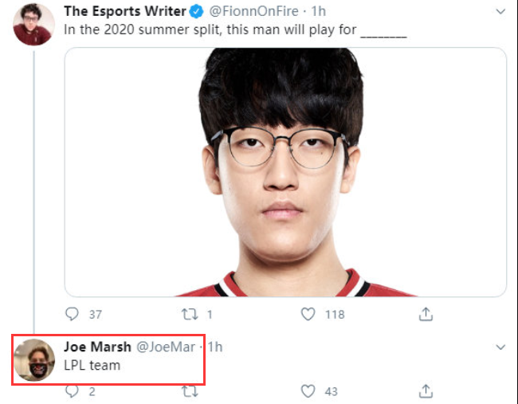Click the Joe Marsh display name
Viewport: 518px width, 404px height.
pyautogui.click(x=97, y=347)
